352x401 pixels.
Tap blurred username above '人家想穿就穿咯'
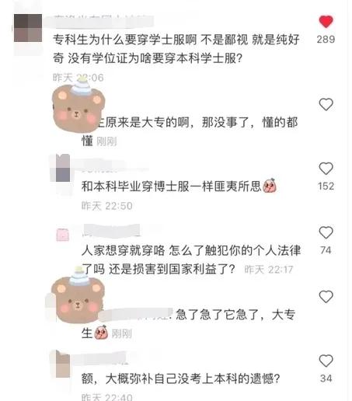[112, 230]
